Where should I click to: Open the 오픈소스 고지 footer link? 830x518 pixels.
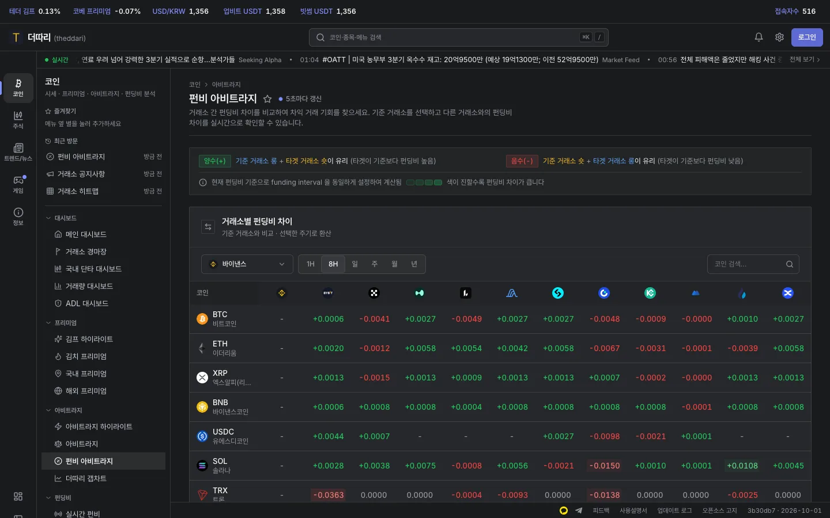pos(720,511)
